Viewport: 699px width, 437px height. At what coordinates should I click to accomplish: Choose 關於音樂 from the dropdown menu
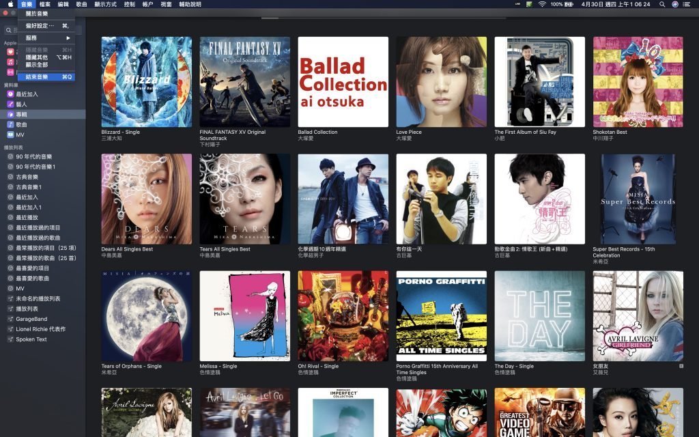tap(46, 14)
